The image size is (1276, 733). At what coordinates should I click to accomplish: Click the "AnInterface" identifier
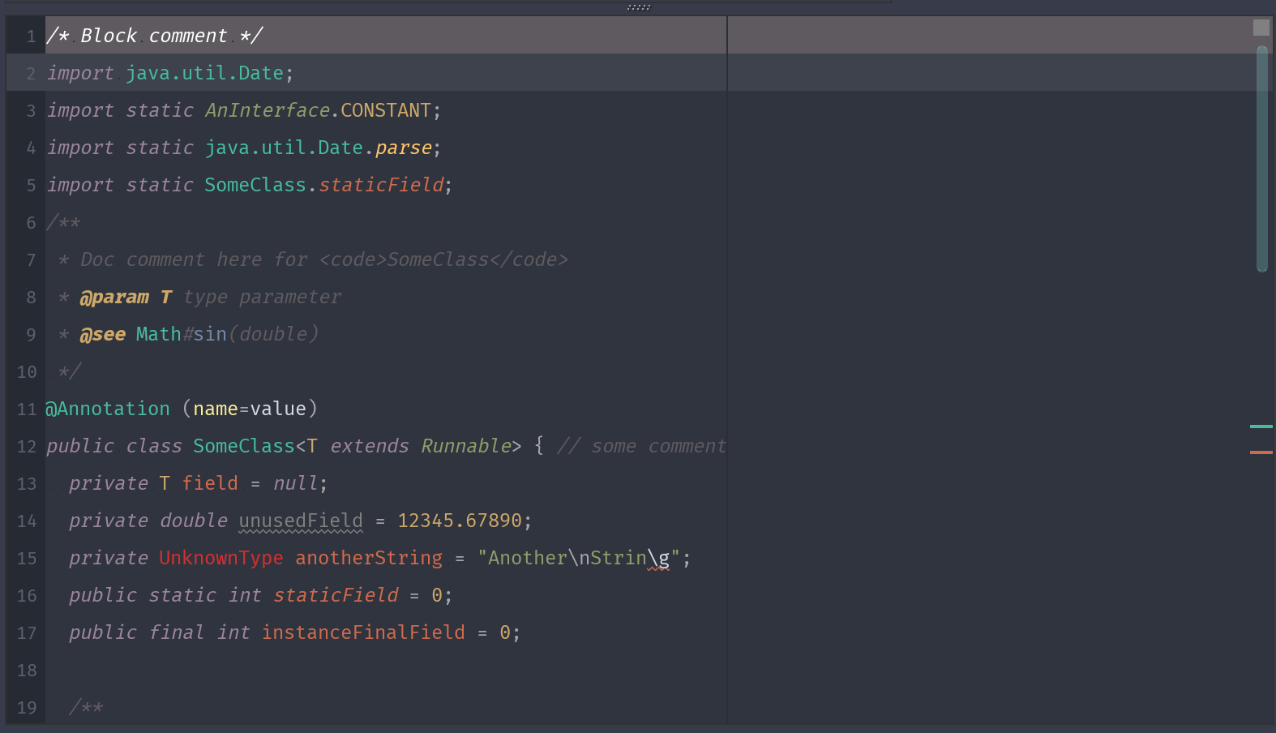point(267,110)
